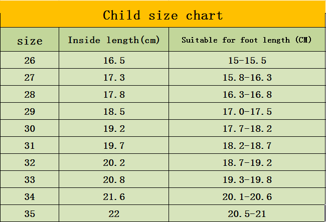The height and width of the screenshot is (222, 326).
Task: Select the 15.8-16.3 foot length cell
Action: tap(247, 78)
